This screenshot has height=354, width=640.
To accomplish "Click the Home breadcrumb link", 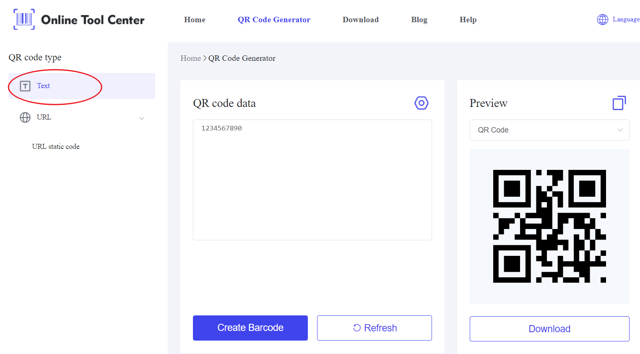I will click(x=190, y=58).
